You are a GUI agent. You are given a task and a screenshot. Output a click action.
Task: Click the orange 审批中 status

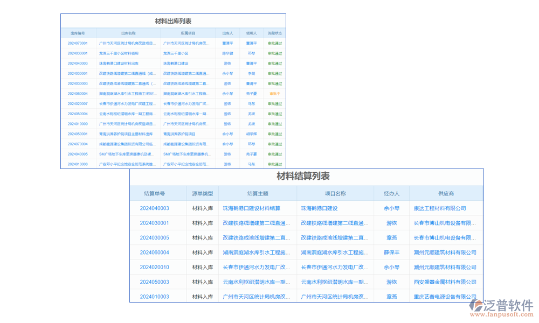(x=275, y=94)
